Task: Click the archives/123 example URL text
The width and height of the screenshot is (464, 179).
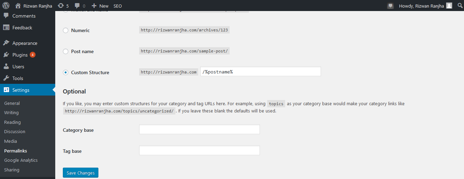Action: point(184,30)
